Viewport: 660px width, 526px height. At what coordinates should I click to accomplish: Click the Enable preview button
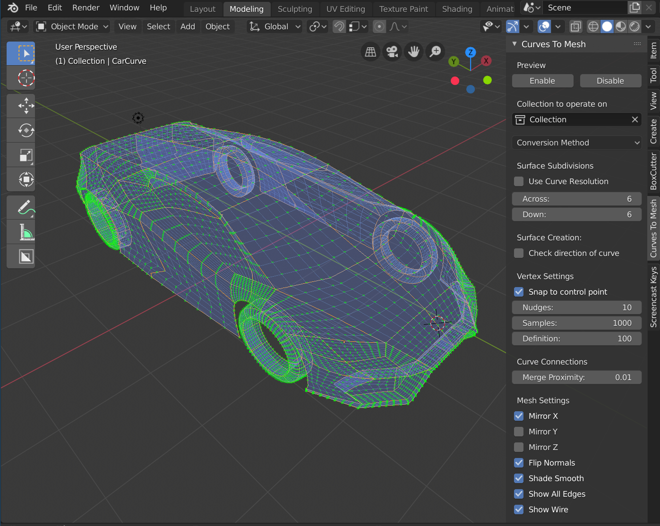pyautogui.click(x=542, y=81)
